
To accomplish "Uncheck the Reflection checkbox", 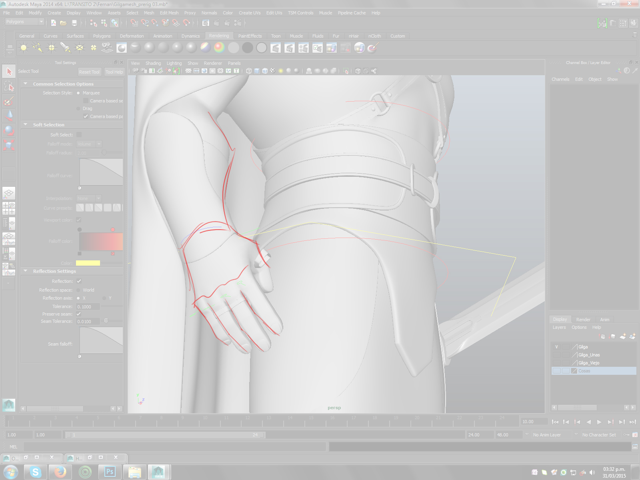I will (79, 281).
